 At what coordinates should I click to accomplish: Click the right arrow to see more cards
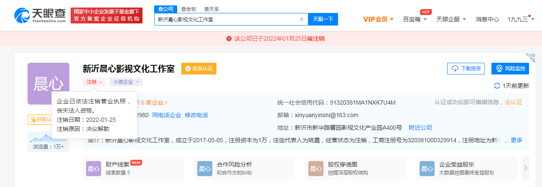pyautogui.click(x=526, y=168)
